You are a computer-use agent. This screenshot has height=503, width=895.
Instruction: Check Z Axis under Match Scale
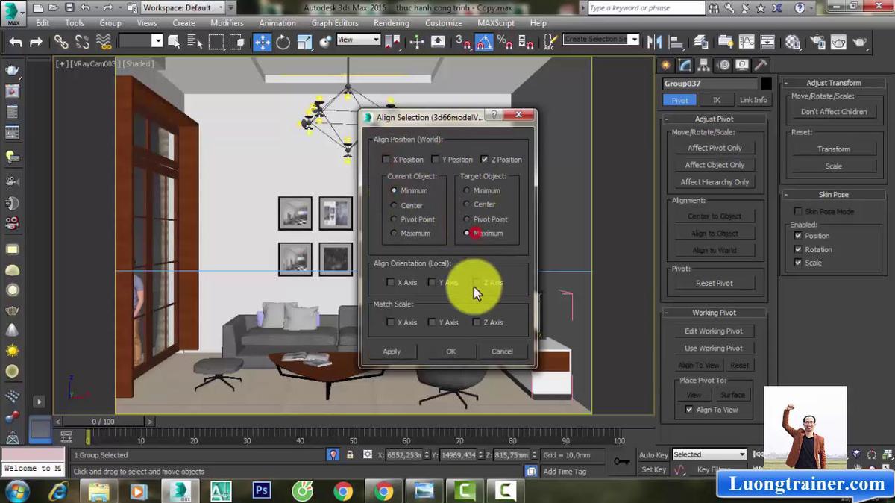click(477, 322)
